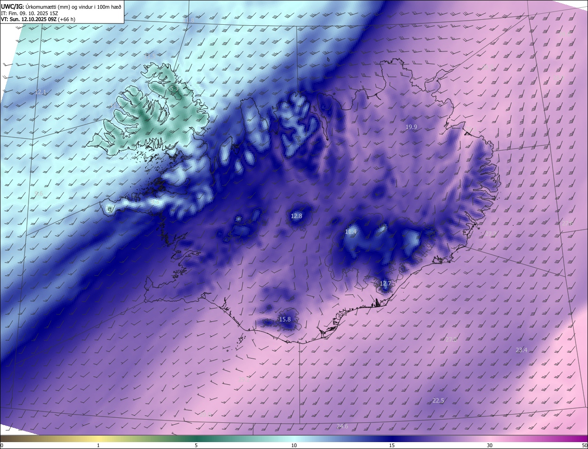
Task: Click the 23.4 precipitation value label
Action: (521, 350)
